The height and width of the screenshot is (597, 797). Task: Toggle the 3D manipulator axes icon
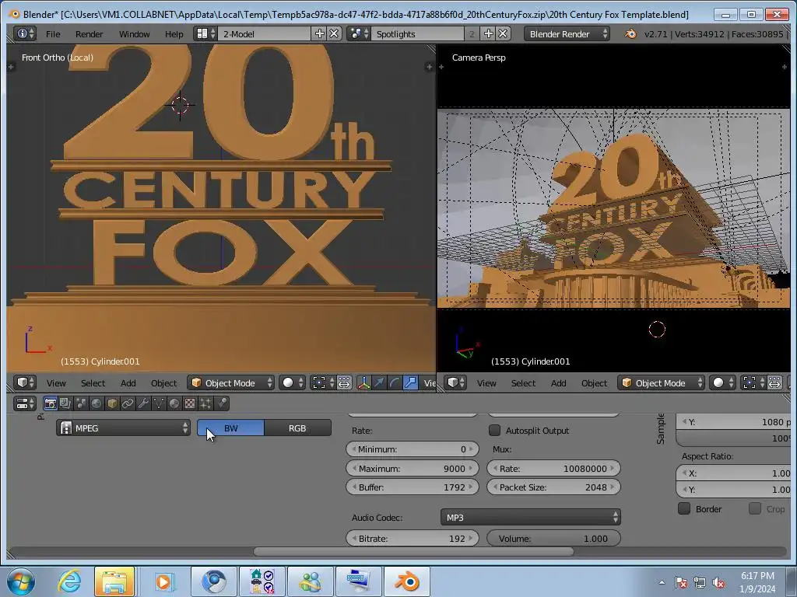click(363, 382)
